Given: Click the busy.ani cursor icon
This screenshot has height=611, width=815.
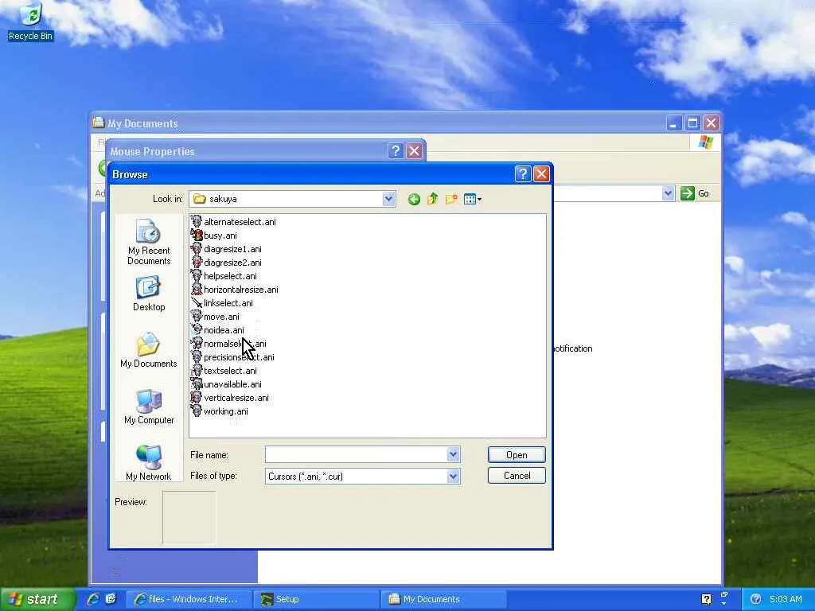Looking at the screenshot, I should (x=197, y=235).
